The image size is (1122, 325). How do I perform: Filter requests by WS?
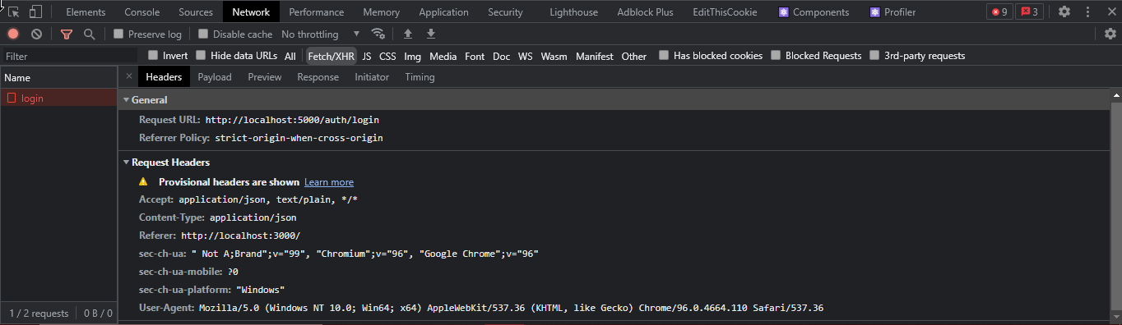[x=526, y=56]
